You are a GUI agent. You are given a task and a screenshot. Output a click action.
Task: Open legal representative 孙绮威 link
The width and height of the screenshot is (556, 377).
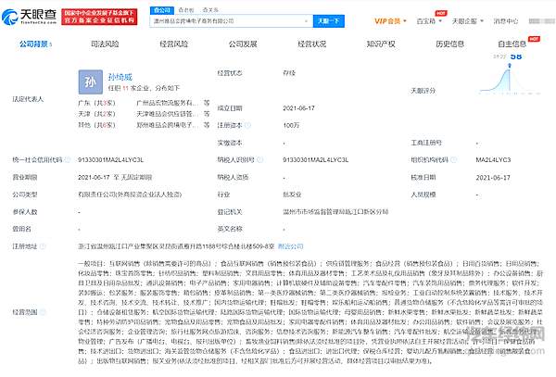[x=120, y=77]
